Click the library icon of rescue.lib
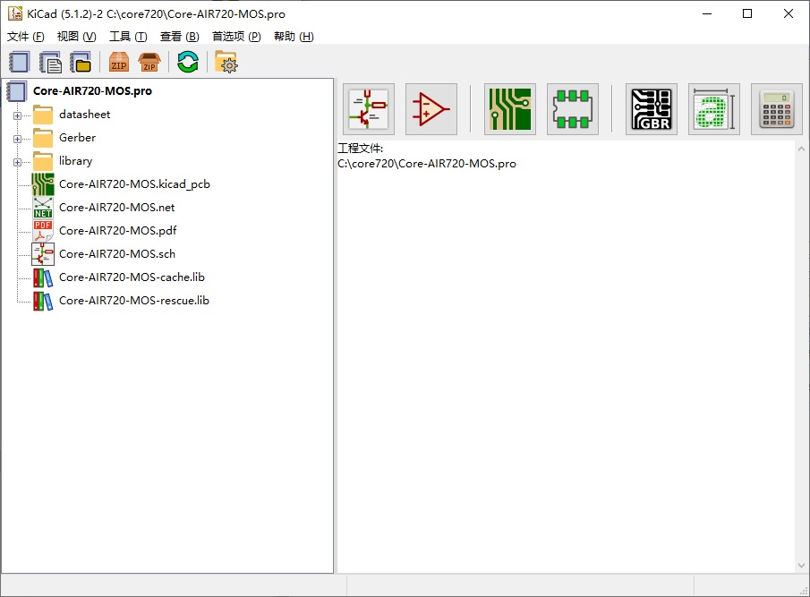 click(x=43, y=301)
